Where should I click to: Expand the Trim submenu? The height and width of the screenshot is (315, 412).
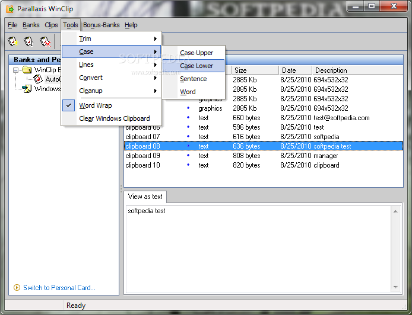point(111,38)
